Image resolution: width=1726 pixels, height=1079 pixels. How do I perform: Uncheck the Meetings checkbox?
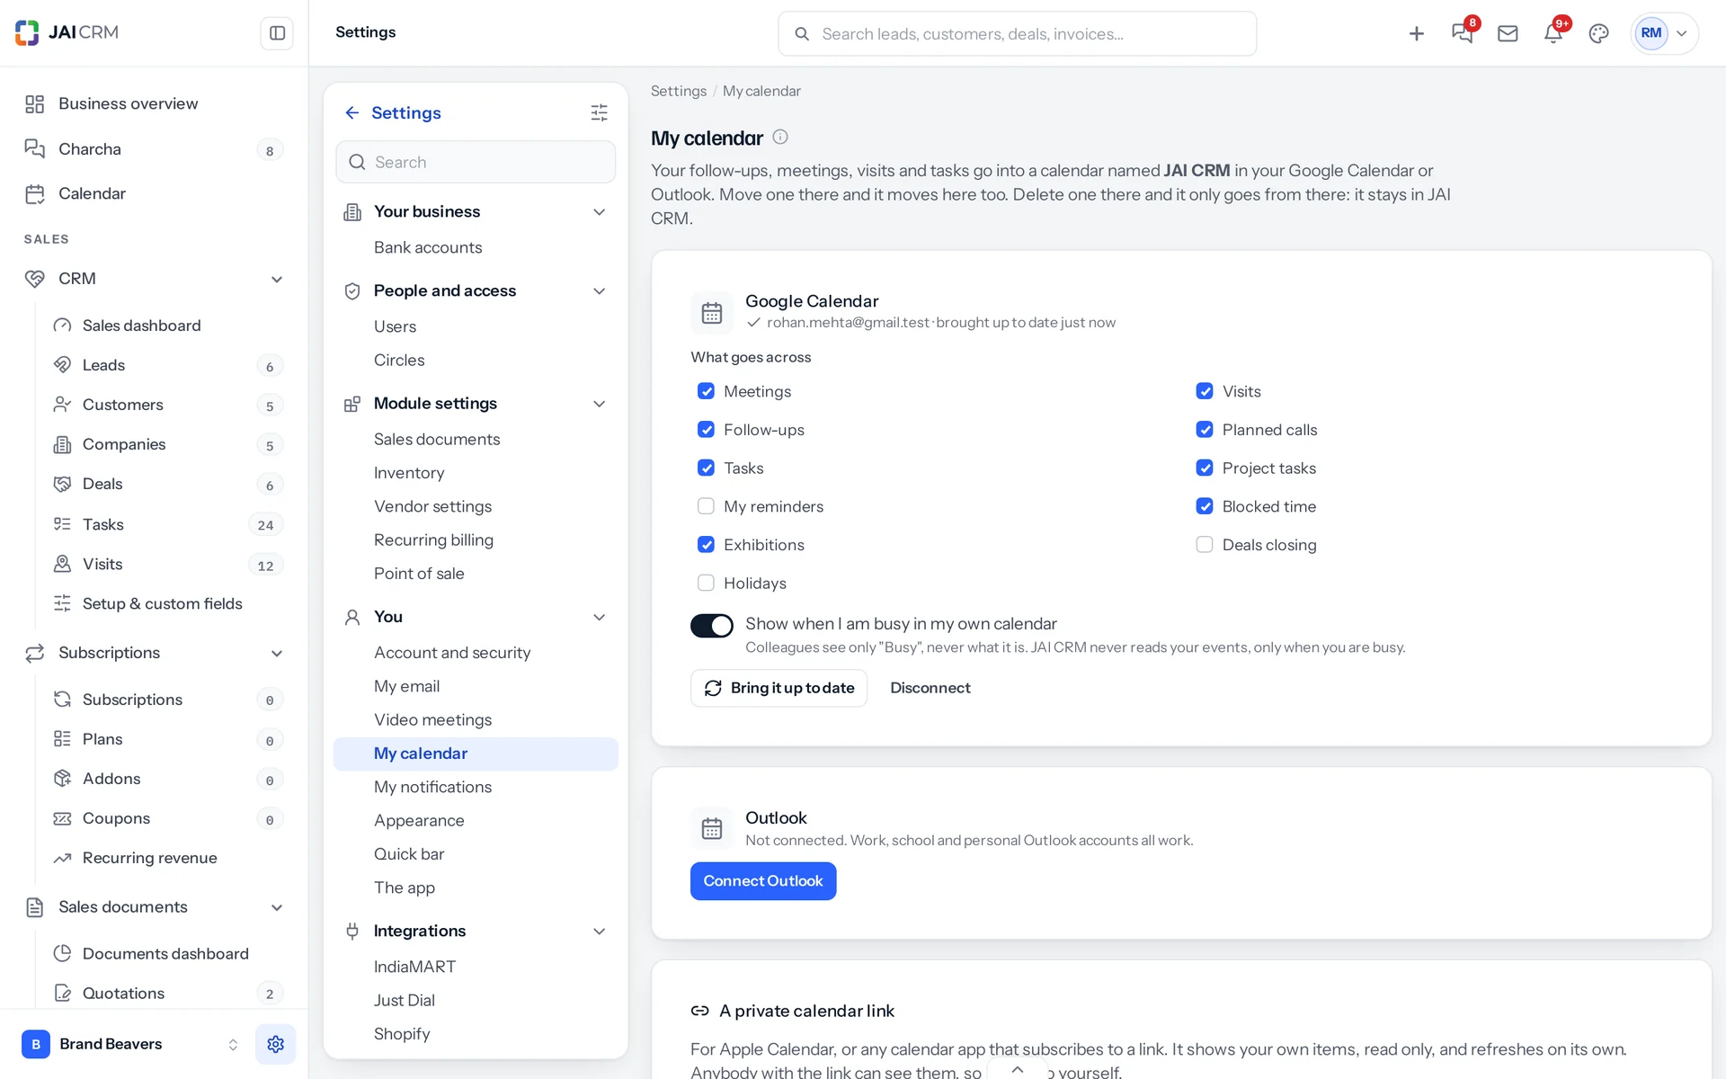pos(706,391)
